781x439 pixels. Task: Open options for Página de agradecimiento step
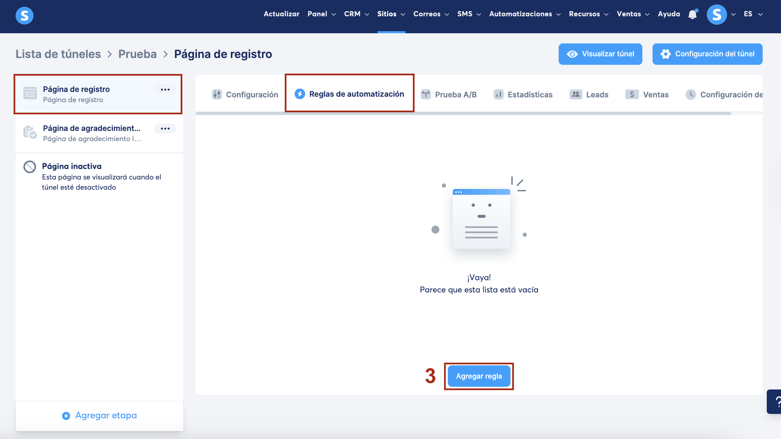click(165, 129)
